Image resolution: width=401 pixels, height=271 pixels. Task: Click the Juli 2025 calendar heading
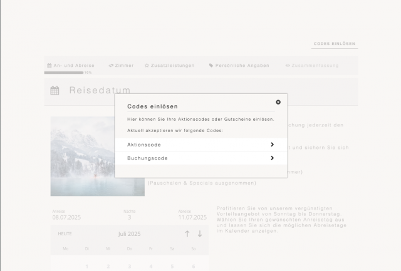(130, 234)
